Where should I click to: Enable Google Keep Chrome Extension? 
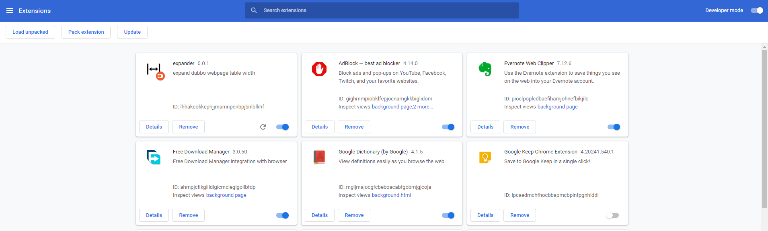[x=612, y=215]
